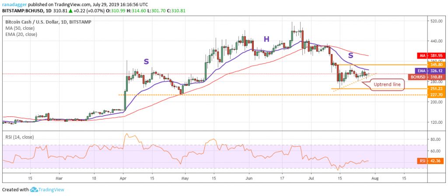This screenshot has height=196, width=448.
Task: Click the TradingView cloud logo icon
Action: [x=34, y=190]
